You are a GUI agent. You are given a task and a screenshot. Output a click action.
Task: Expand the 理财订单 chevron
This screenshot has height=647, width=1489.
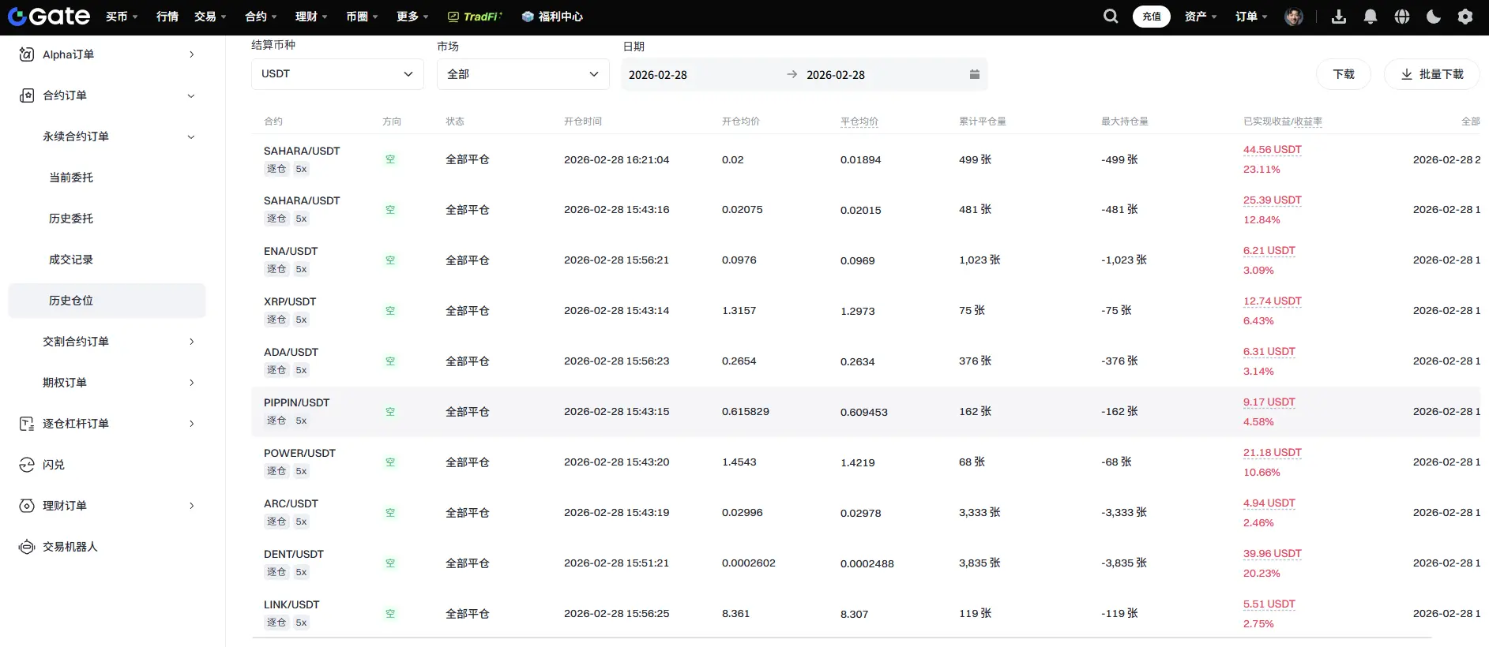(191, 506)
